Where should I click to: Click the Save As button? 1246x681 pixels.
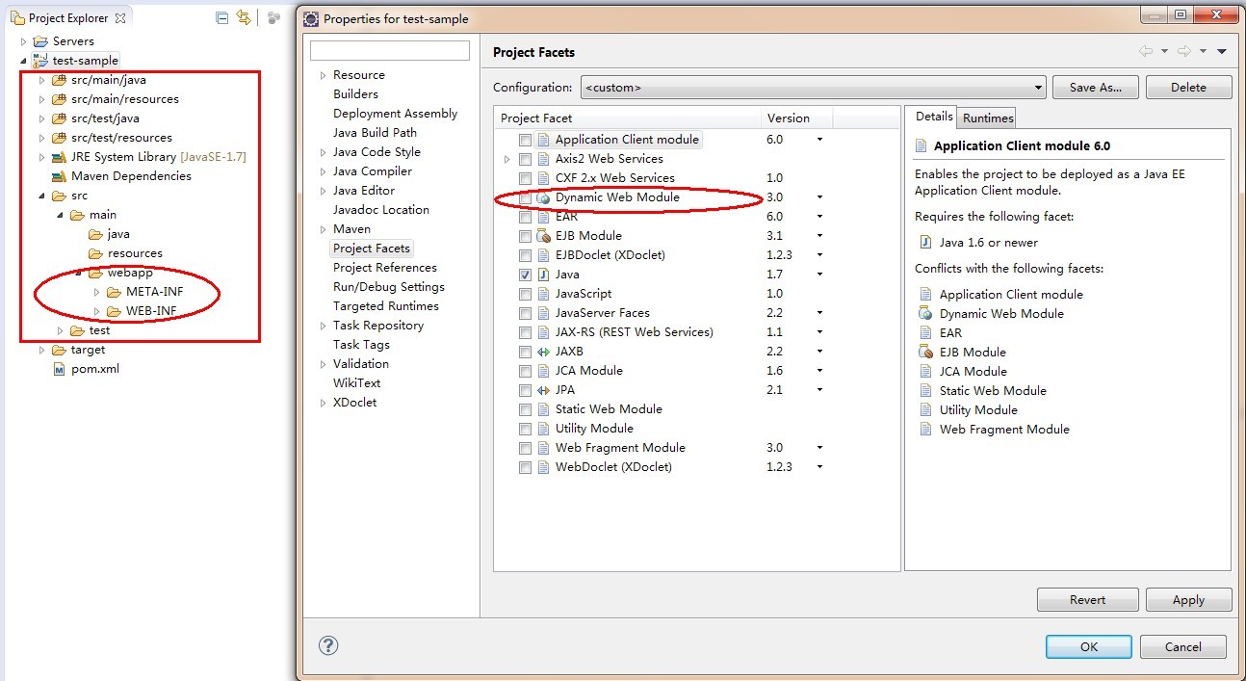point(1095,87)
